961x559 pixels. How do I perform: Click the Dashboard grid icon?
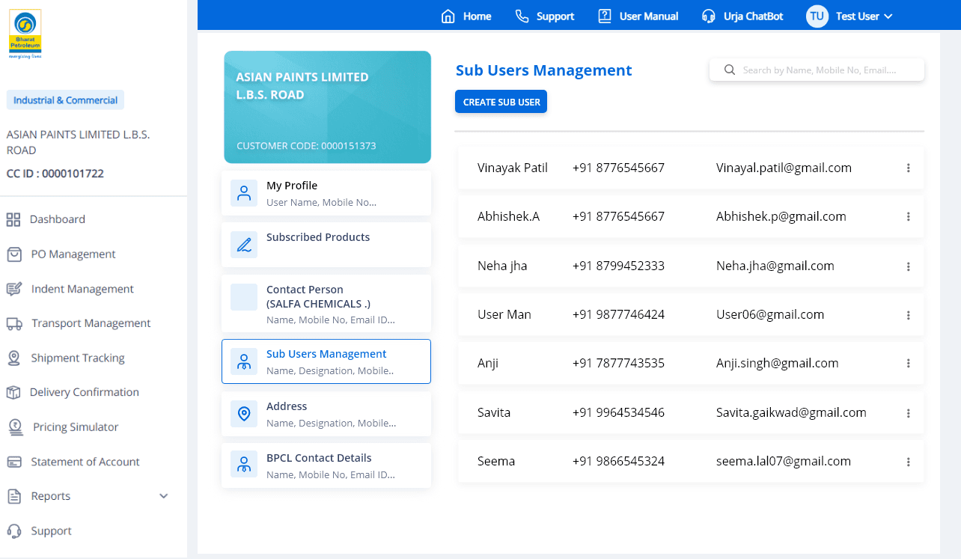(x=13, y=219)
